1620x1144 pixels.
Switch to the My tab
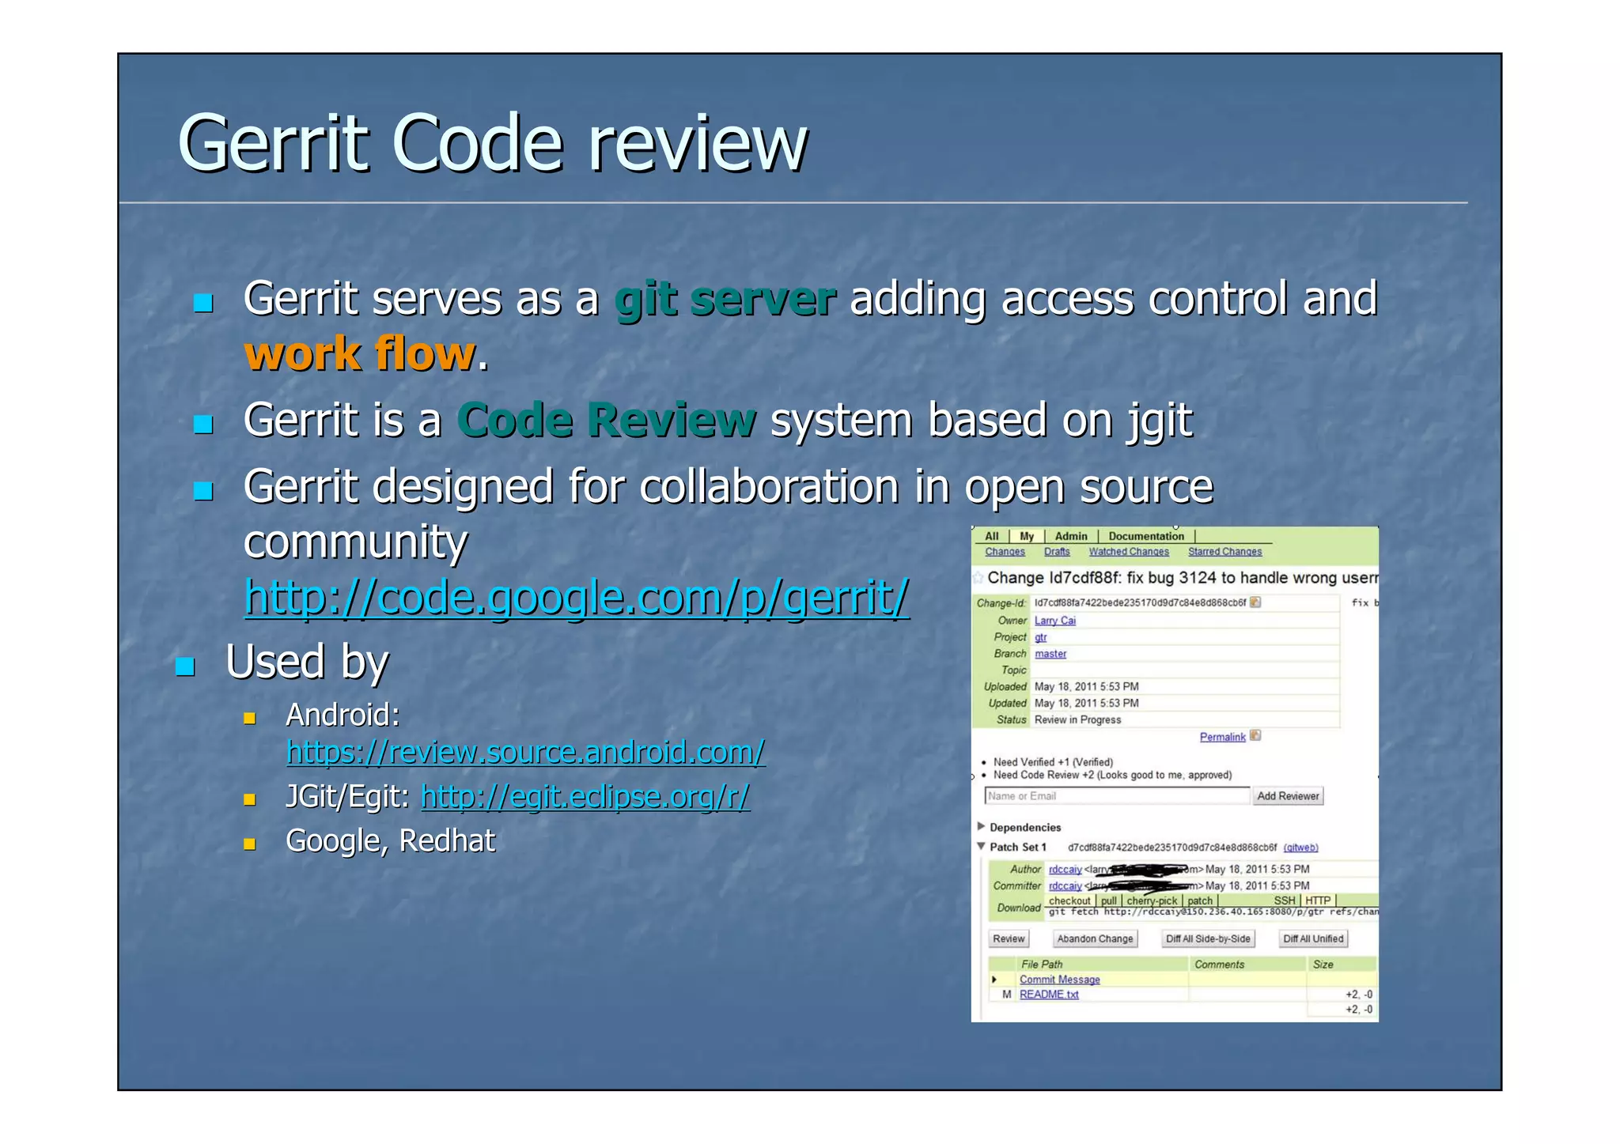click(1027, 536)
